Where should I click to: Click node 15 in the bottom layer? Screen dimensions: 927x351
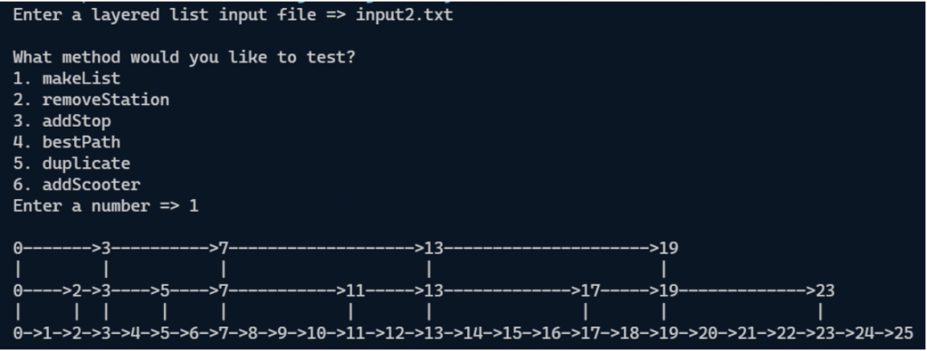click(x=512, y=333)
